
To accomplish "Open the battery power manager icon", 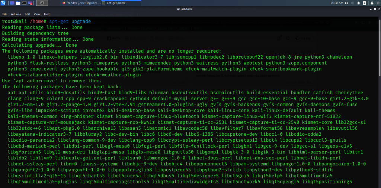I will (x=365, y=3).
